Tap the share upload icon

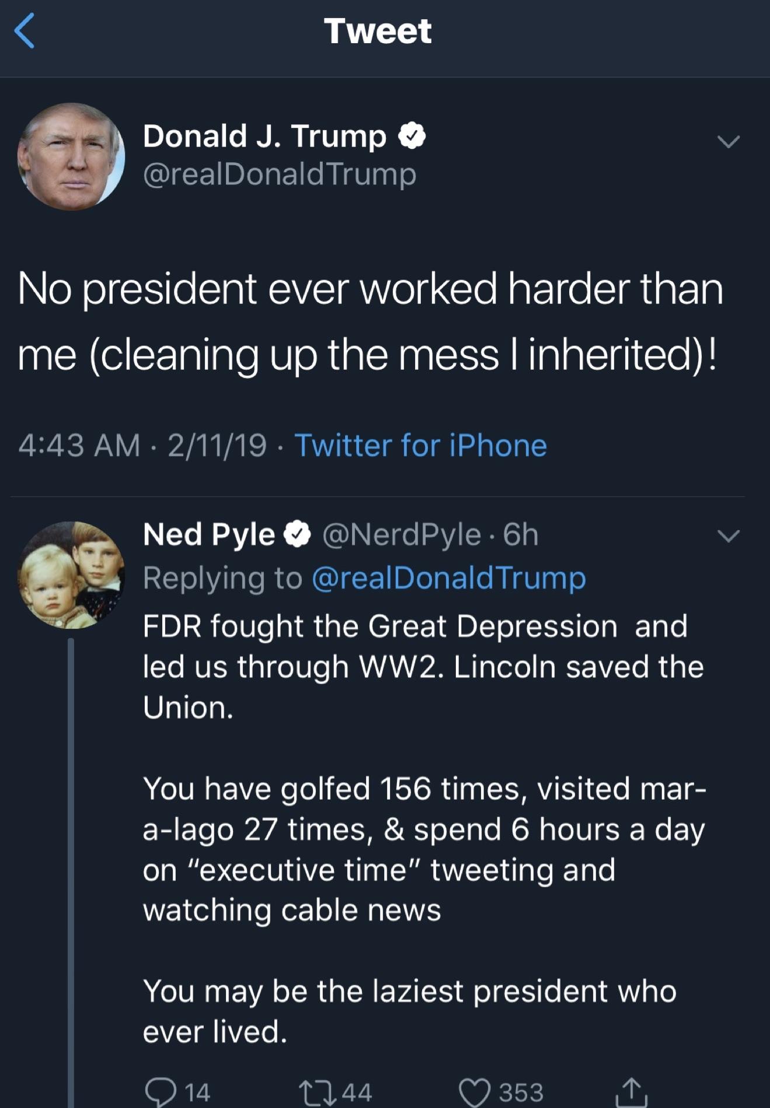[631, 1092]
